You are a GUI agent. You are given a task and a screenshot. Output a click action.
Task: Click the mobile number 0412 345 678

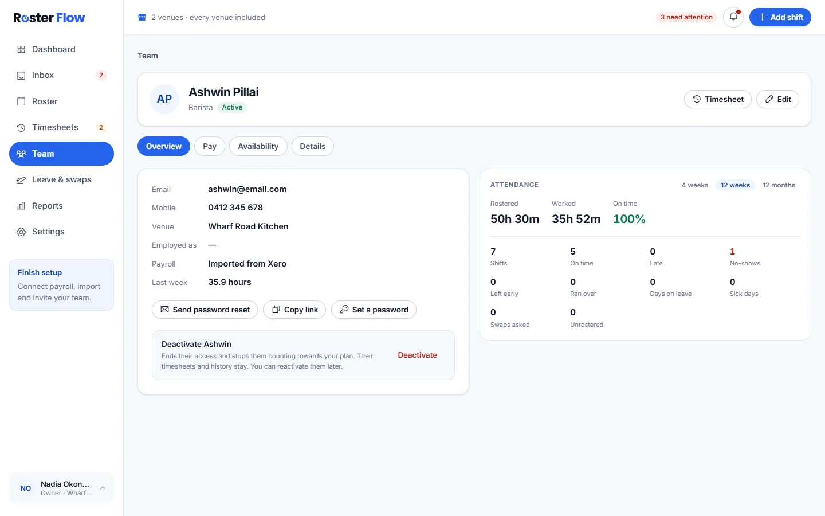[x=235, y=208]
